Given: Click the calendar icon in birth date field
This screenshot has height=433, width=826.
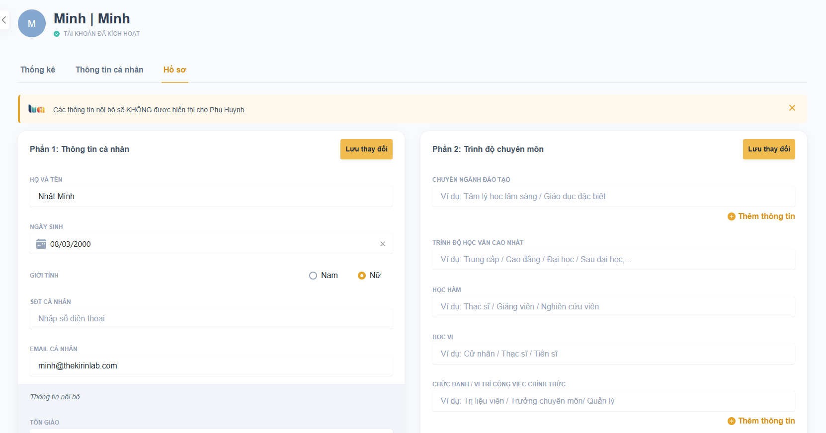Looking at the screenshot, I should [41, 244].
